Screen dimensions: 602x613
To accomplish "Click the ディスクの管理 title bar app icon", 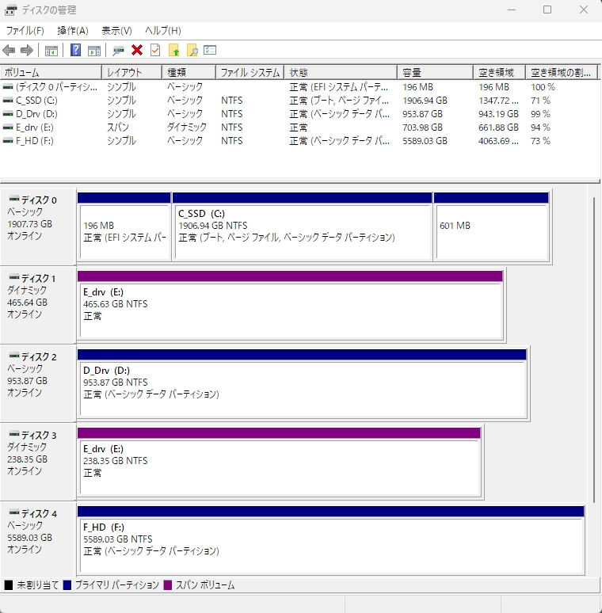I will click(10, 10).
